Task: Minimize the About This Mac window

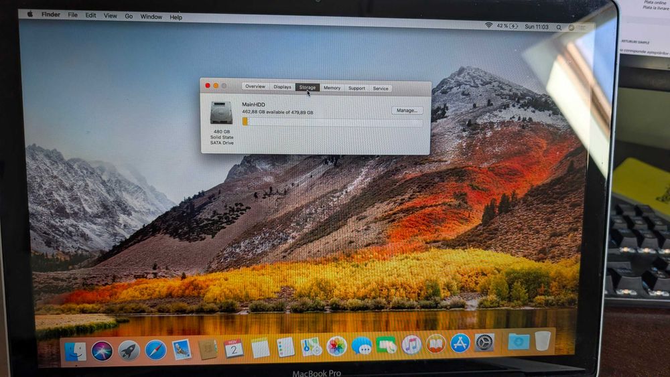Action: 216,86
